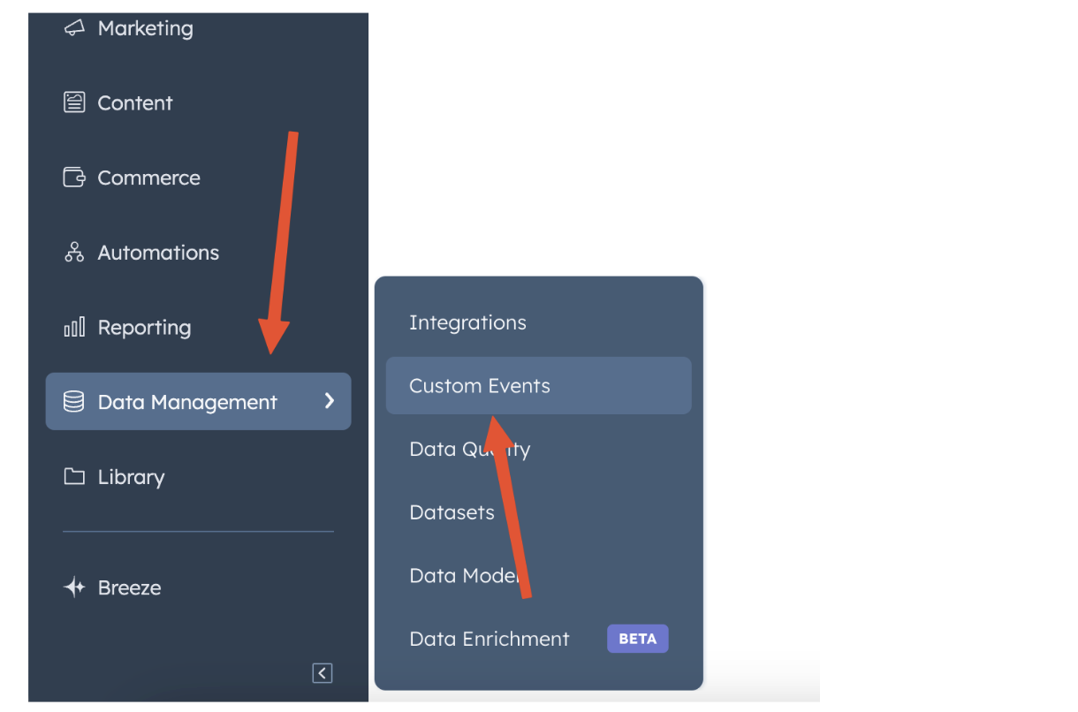Collapse the sidebar with arrow button

(x=323, y=673)
